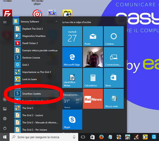Viewport: 159px width, 141px height.
Task: Open the Sensory Software folder icon
Action: point(16,21)
